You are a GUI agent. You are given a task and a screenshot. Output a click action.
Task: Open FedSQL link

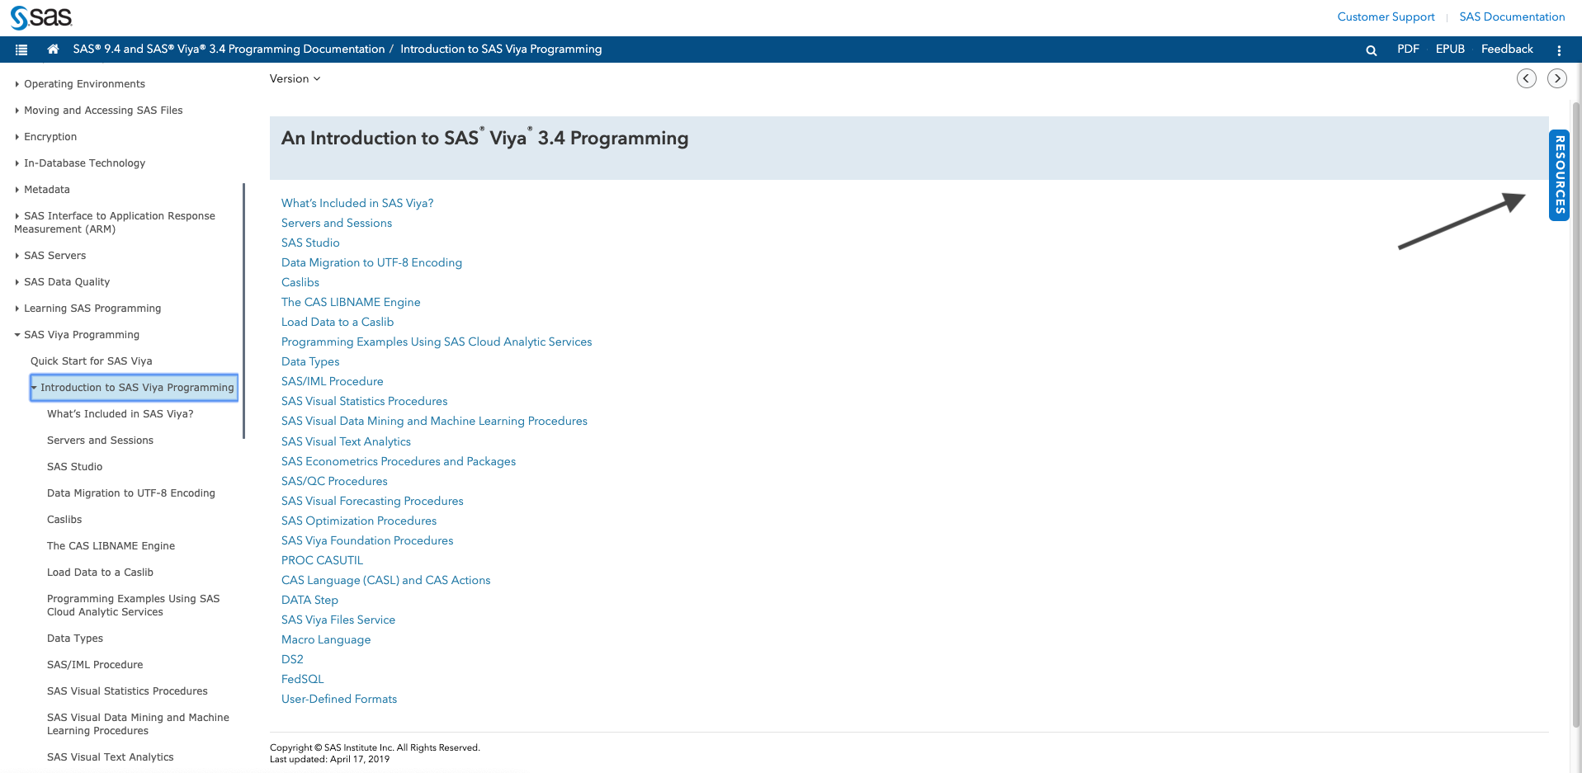coord(303,679)
